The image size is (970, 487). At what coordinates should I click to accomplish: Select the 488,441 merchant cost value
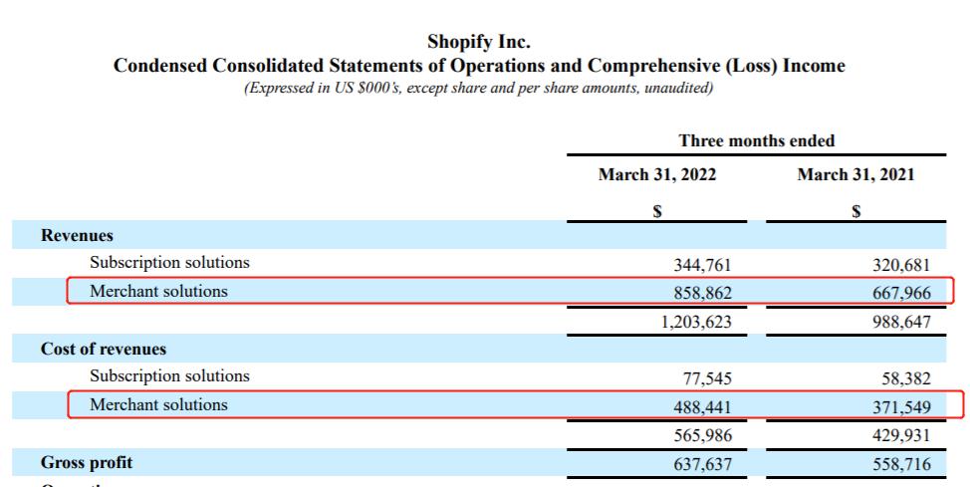(x=703, y=407)
